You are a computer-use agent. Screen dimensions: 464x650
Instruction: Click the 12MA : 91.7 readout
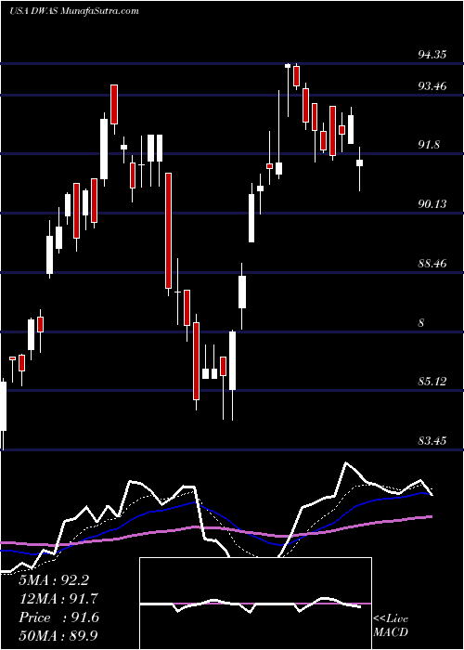click(x=58, y=599)
